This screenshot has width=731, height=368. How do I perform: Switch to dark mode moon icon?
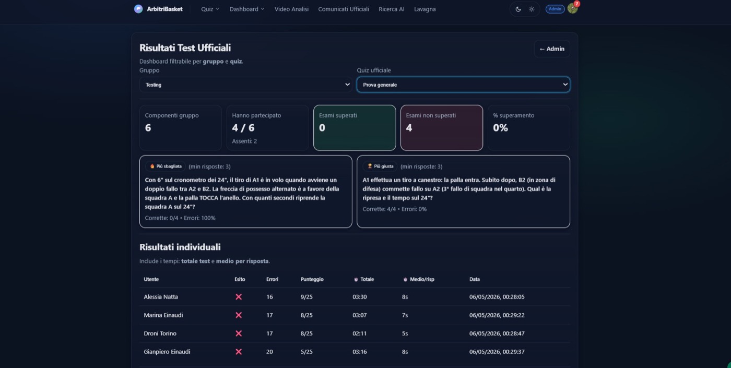[518, 9]
